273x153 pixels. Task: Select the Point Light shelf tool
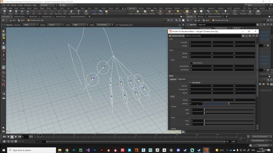(x=137, y=12)
